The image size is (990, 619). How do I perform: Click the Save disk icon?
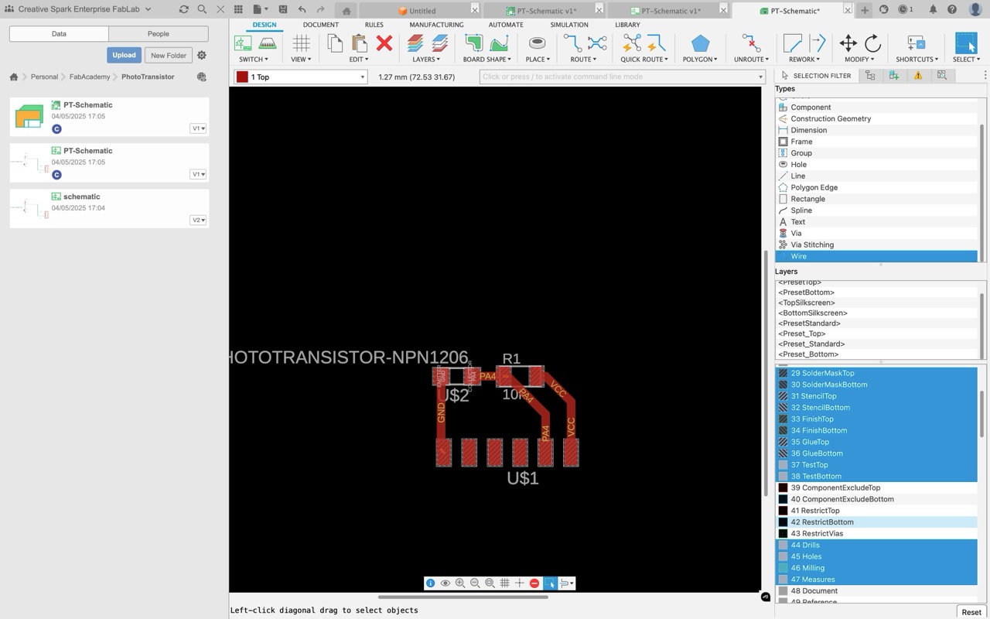(x=283, y=9)
